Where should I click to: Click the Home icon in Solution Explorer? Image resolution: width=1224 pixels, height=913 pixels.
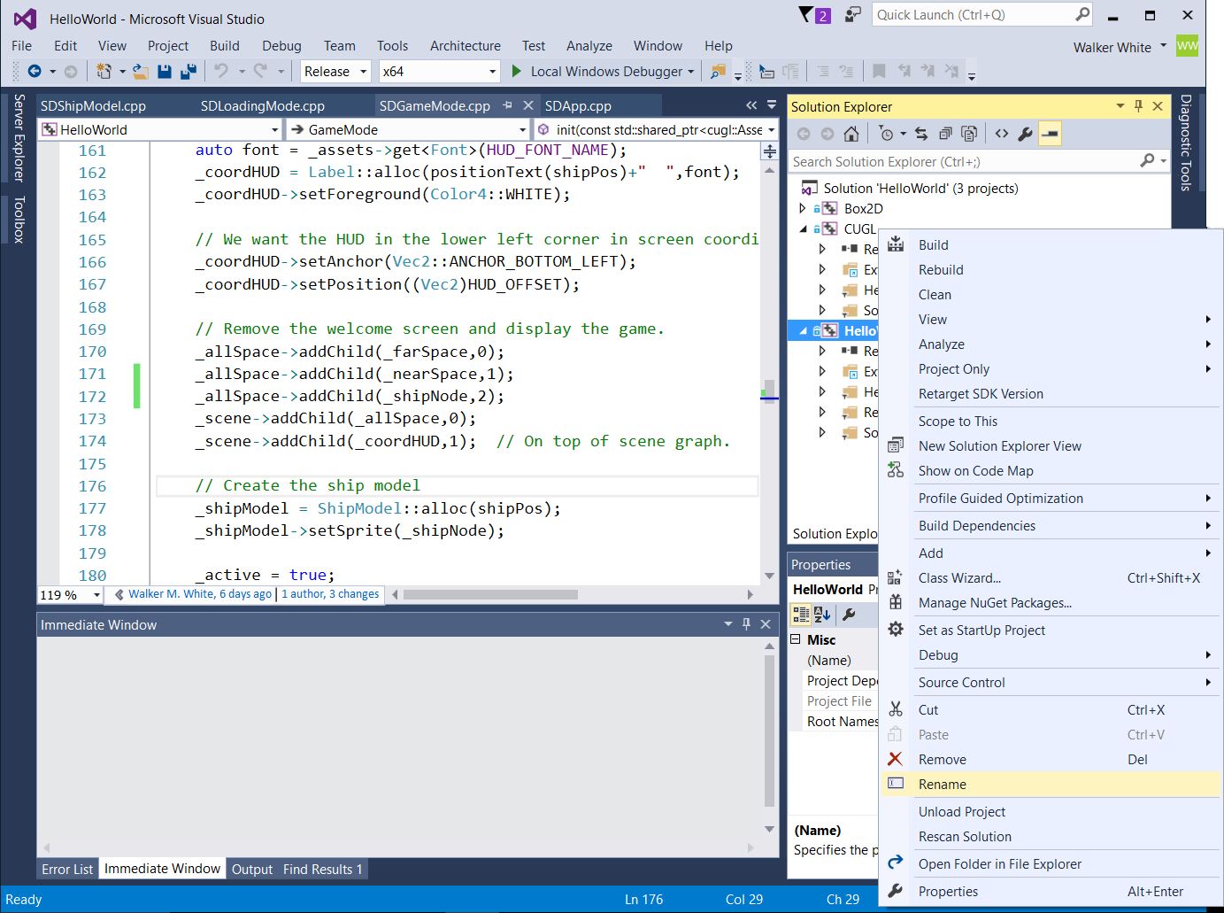851,134
